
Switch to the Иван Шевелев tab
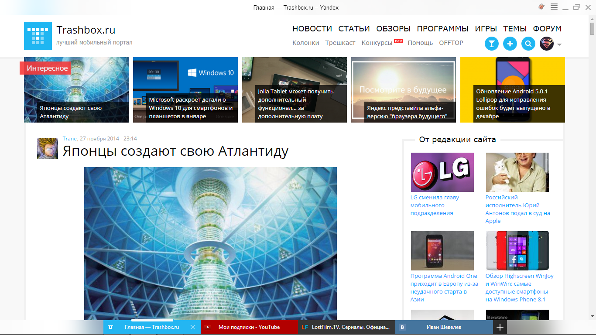(x=444, y=327)
